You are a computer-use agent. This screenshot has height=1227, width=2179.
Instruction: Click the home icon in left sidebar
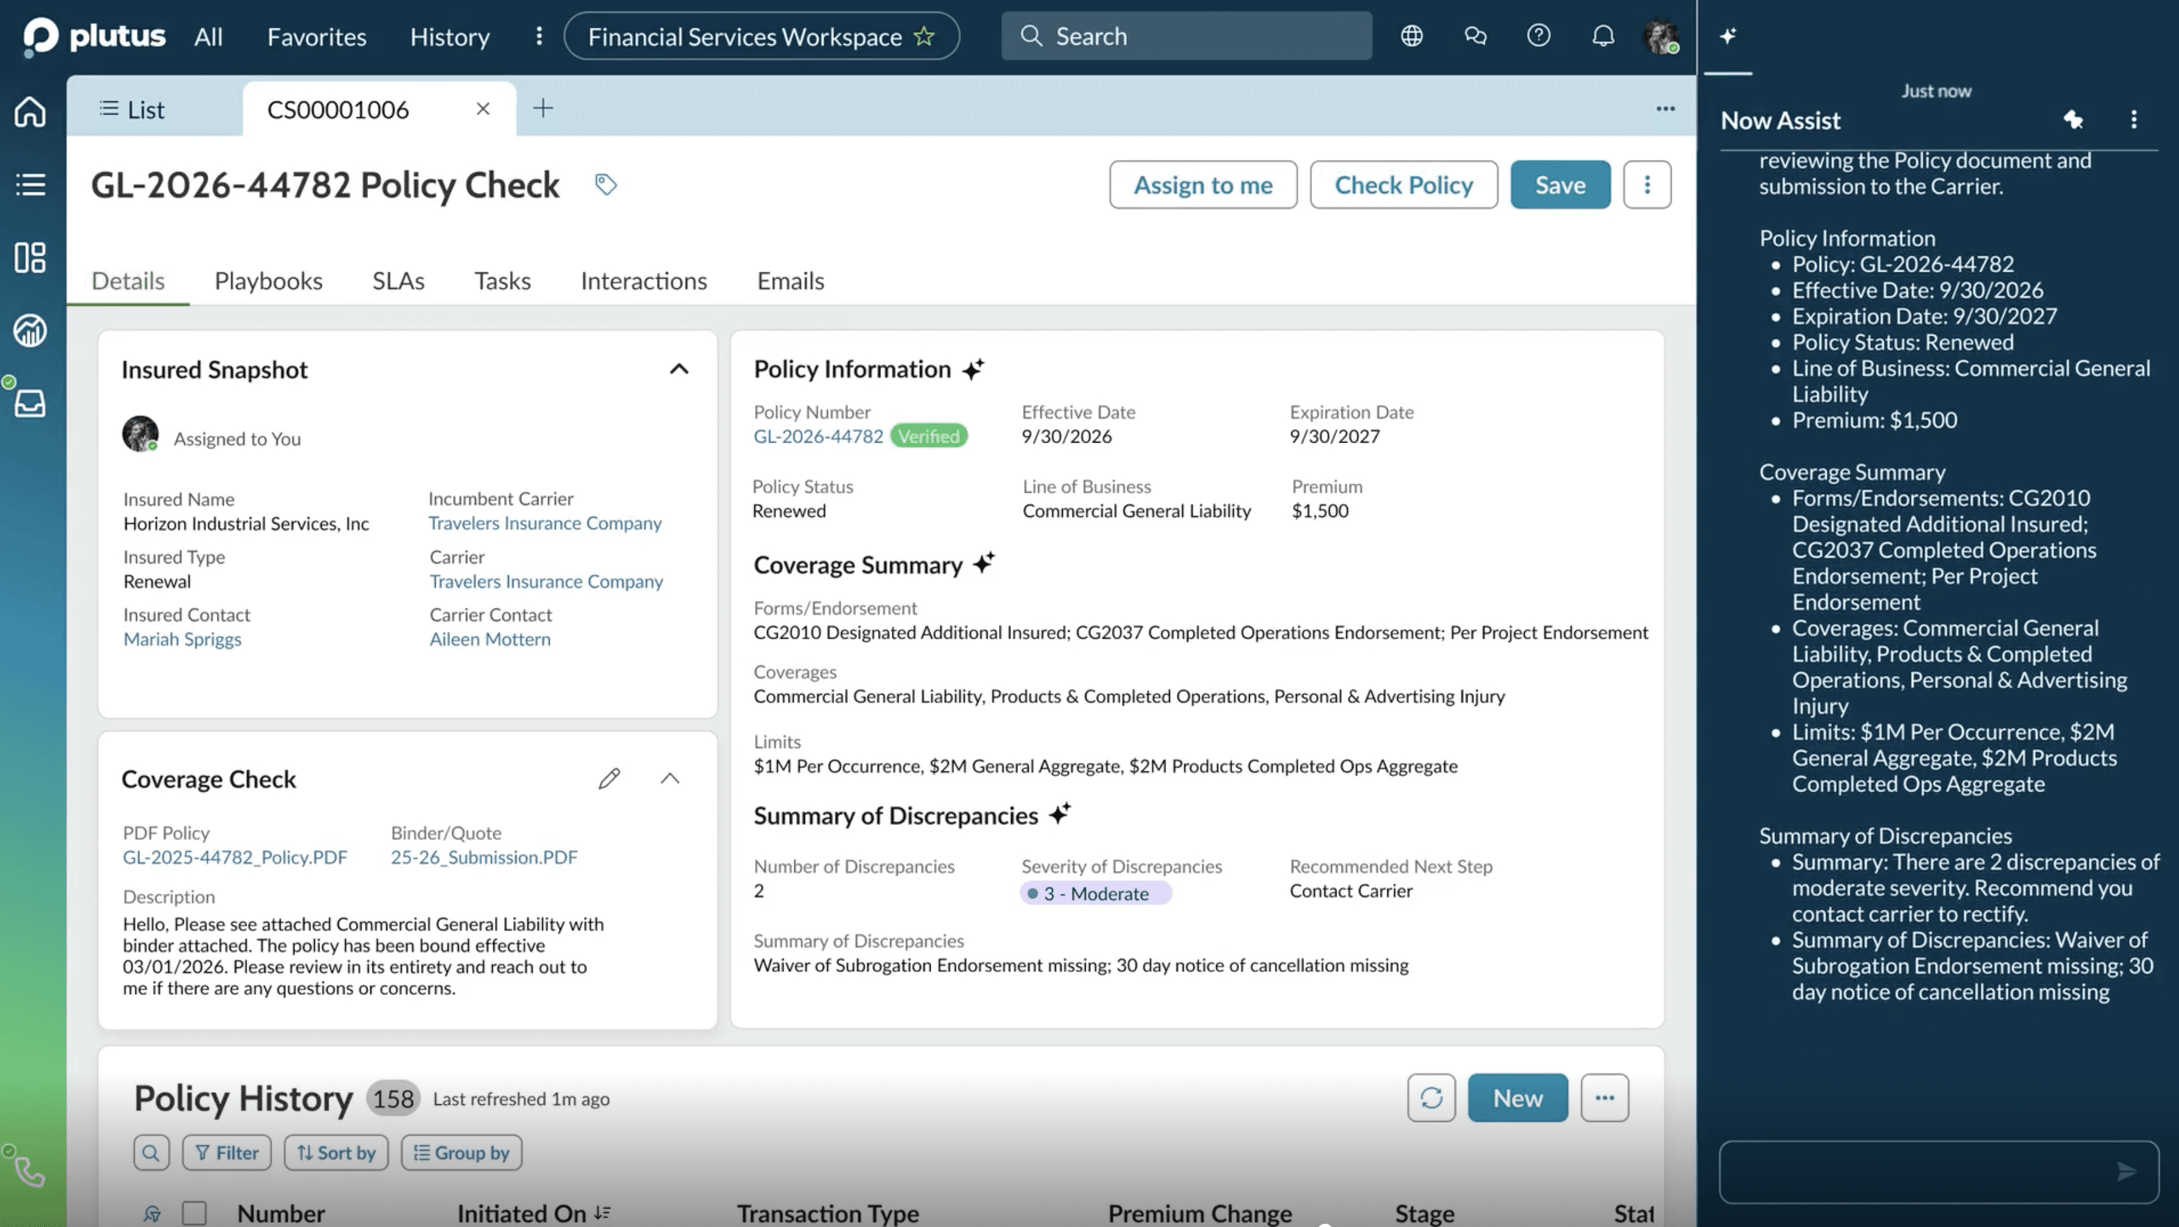click(x=30, y=111)
